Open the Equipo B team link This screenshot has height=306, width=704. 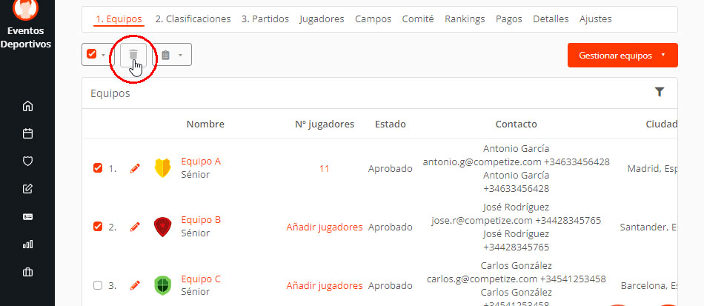pyautogui.click(x=201, y=220)
